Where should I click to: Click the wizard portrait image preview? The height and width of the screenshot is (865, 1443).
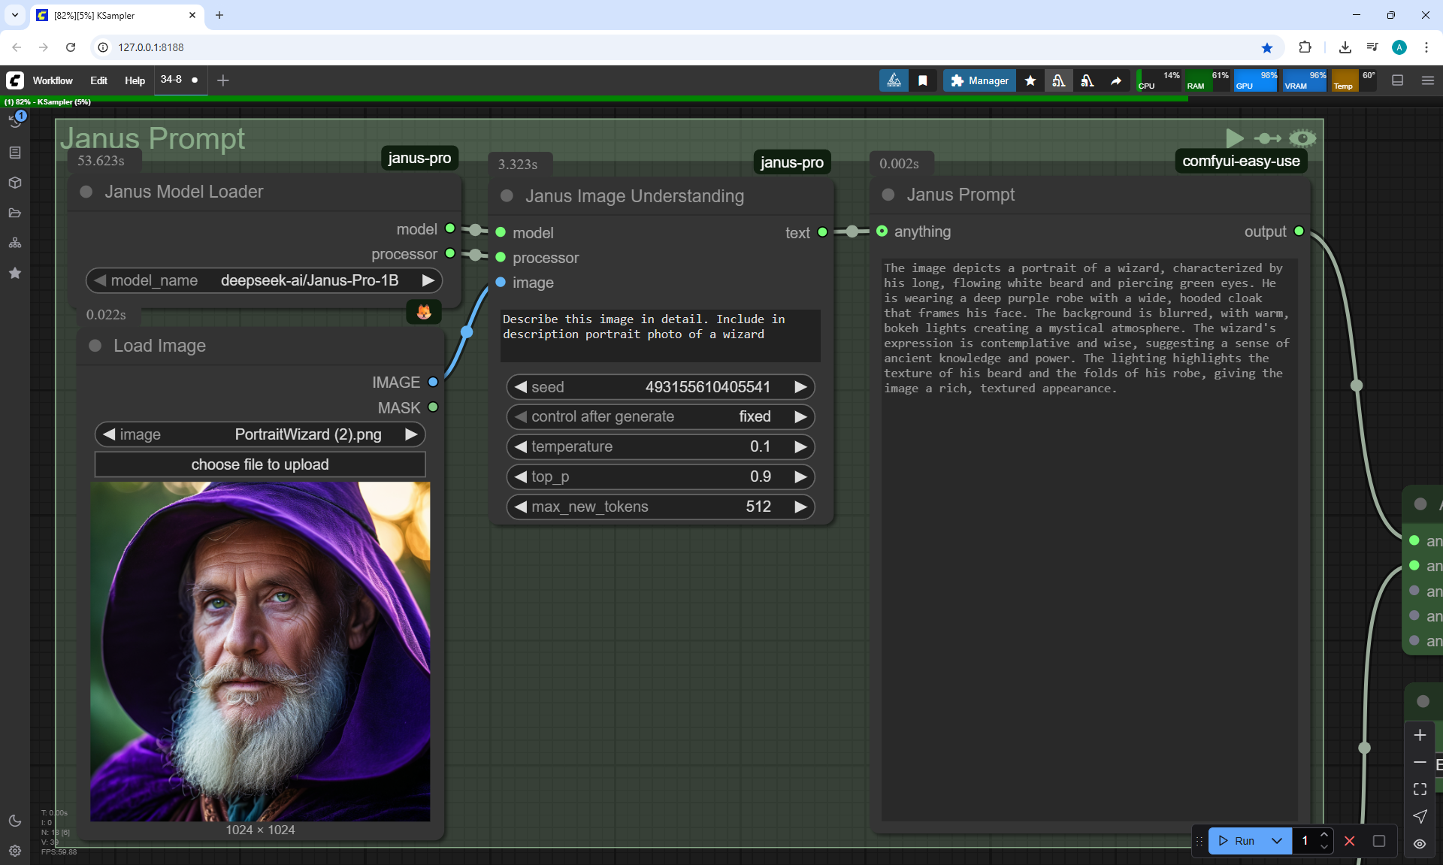pyautogui.click(x=260, y=652)
